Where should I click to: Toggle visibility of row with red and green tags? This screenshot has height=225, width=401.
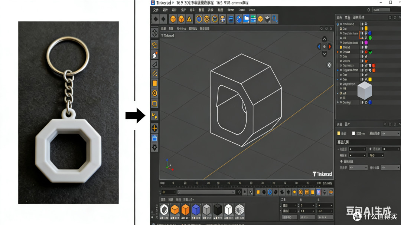click(362, 52)
